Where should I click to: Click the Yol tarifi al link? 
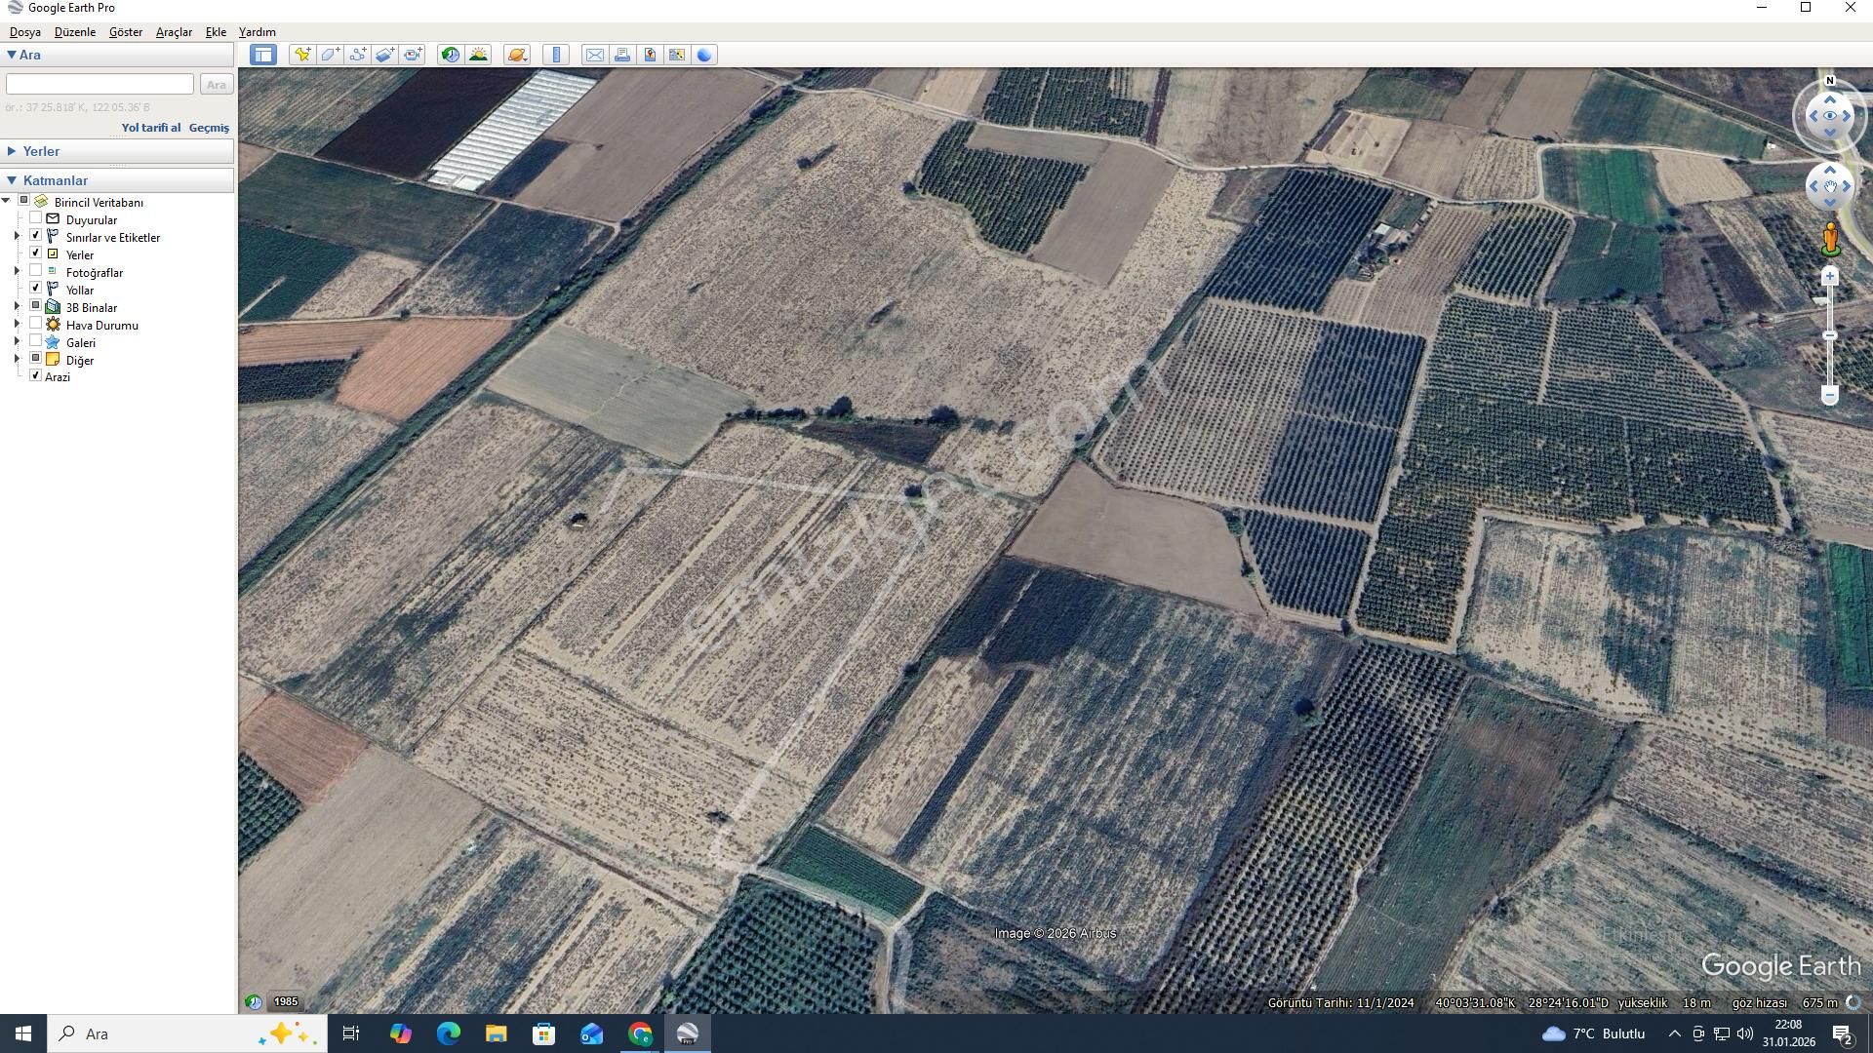tap(150, 128)
